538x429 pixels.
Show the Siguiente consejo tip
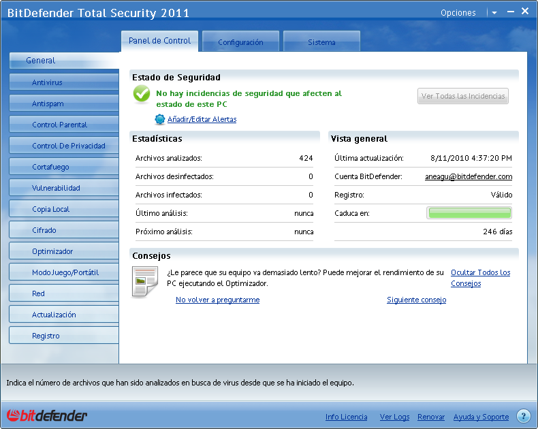417,300
